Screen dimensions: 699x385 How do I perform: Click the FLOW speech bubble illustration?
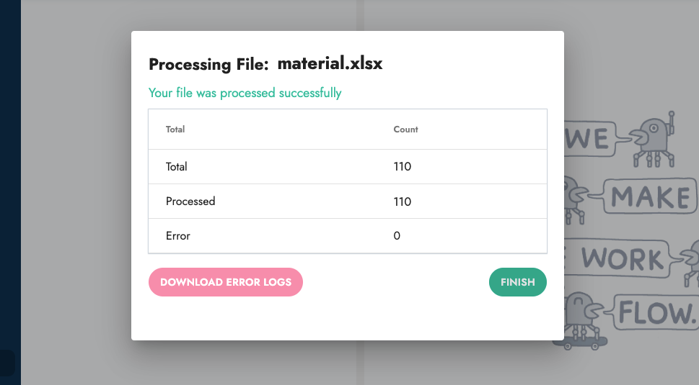655,313
